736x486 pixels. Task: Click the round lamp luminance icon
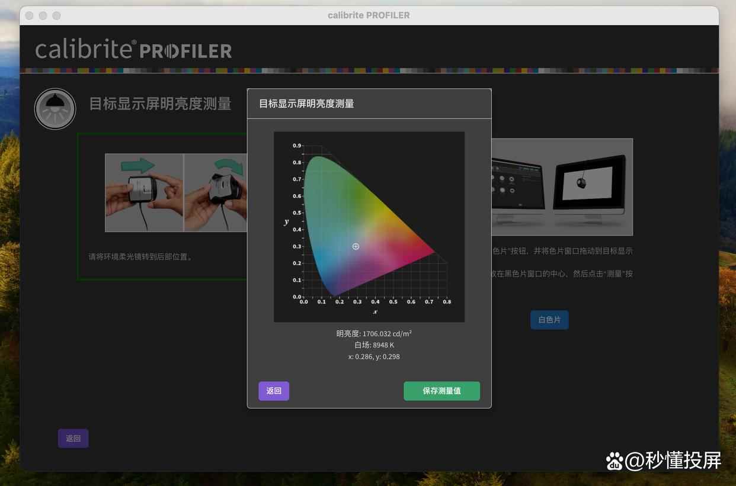(55, 109)
